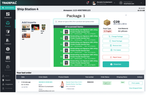Open Quick Actions

tap(8, 8)
